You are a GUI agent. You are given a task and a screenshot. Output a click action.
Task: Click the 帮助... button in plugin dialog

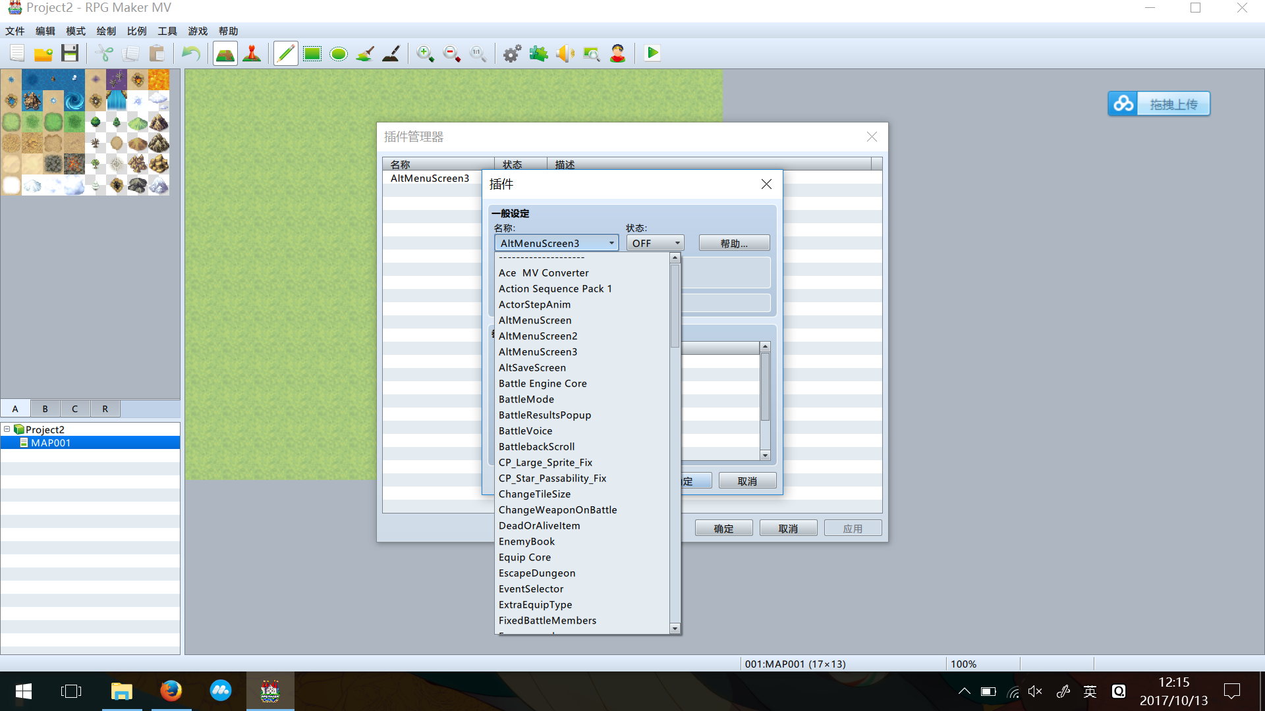click(734, 243)
